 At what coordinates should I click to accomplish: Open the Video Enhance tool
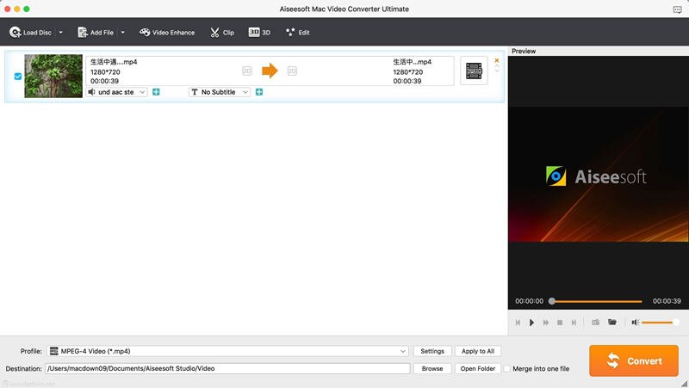click(x=167, y=33)
